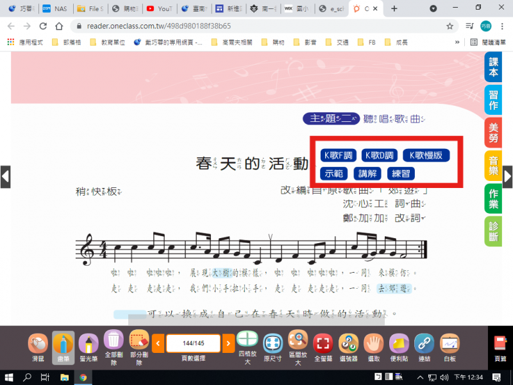Click the K歌慢版 button
This screenshot has height=385, width=513.
(426, 155)
